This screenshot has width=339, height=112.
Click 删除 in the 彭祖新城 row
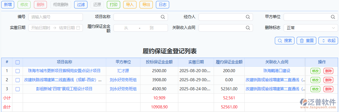click(328, 89)
